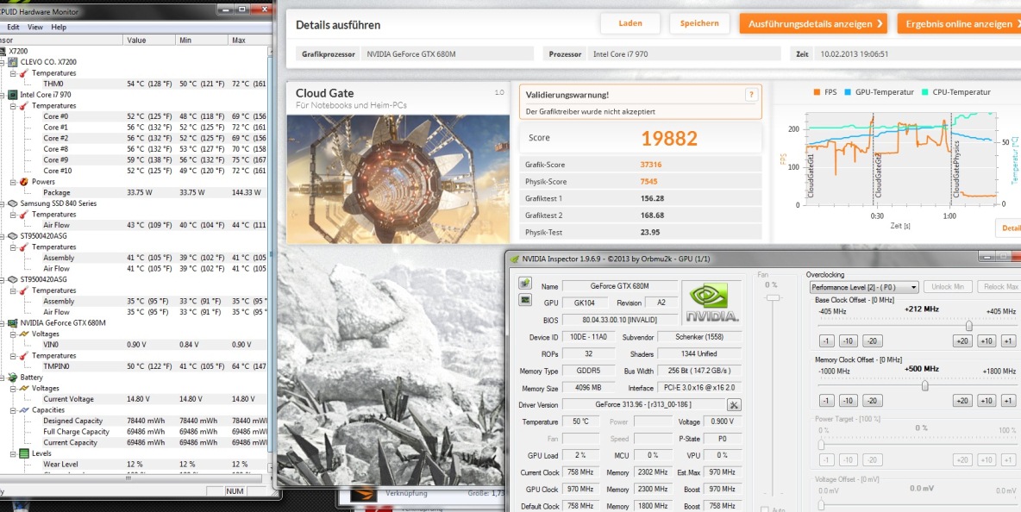Screen dimensions: 1021x512
Task: Click the CPU-Temperatur legend entry
Action: pos(955,92)
